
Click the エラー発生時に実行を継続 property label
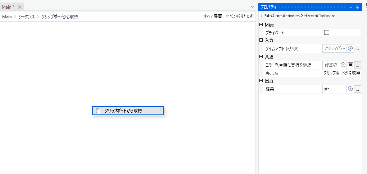point(288,65)
